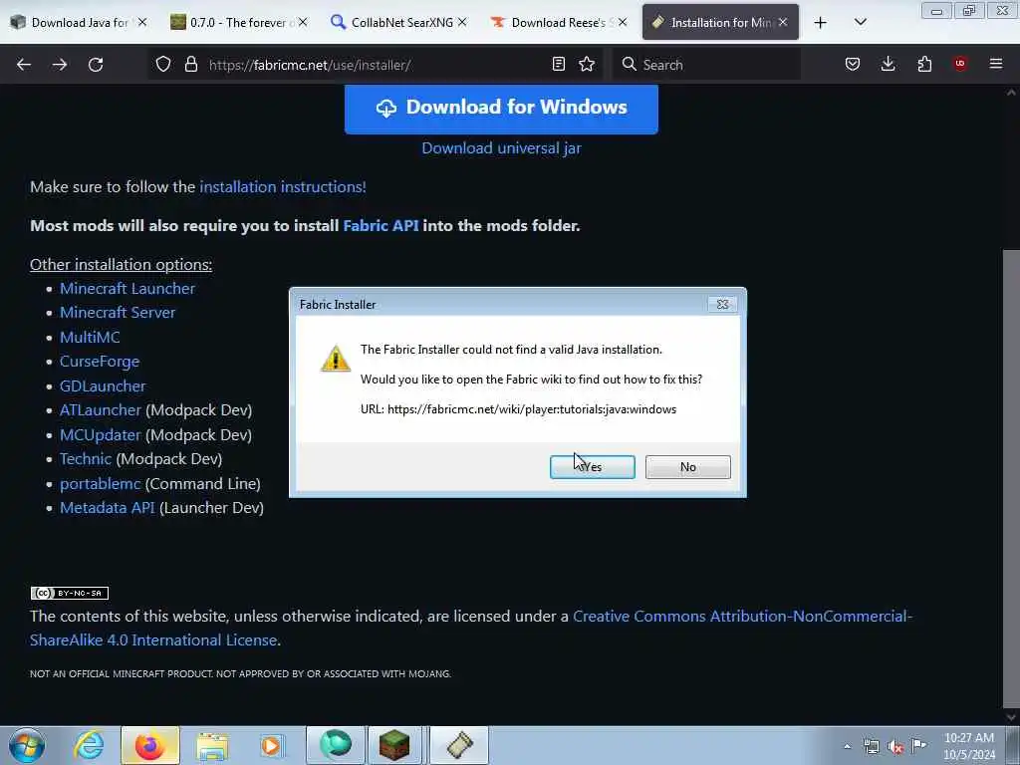
Task: Close the CollabNet SearXNG tab
Action: (x=462, y=23)
